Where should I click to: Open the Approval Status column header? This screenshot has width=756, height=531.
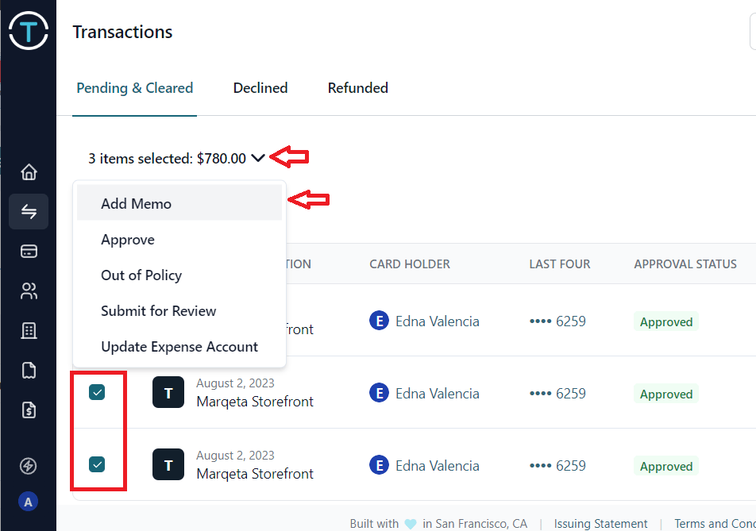[x=685, y=264]
